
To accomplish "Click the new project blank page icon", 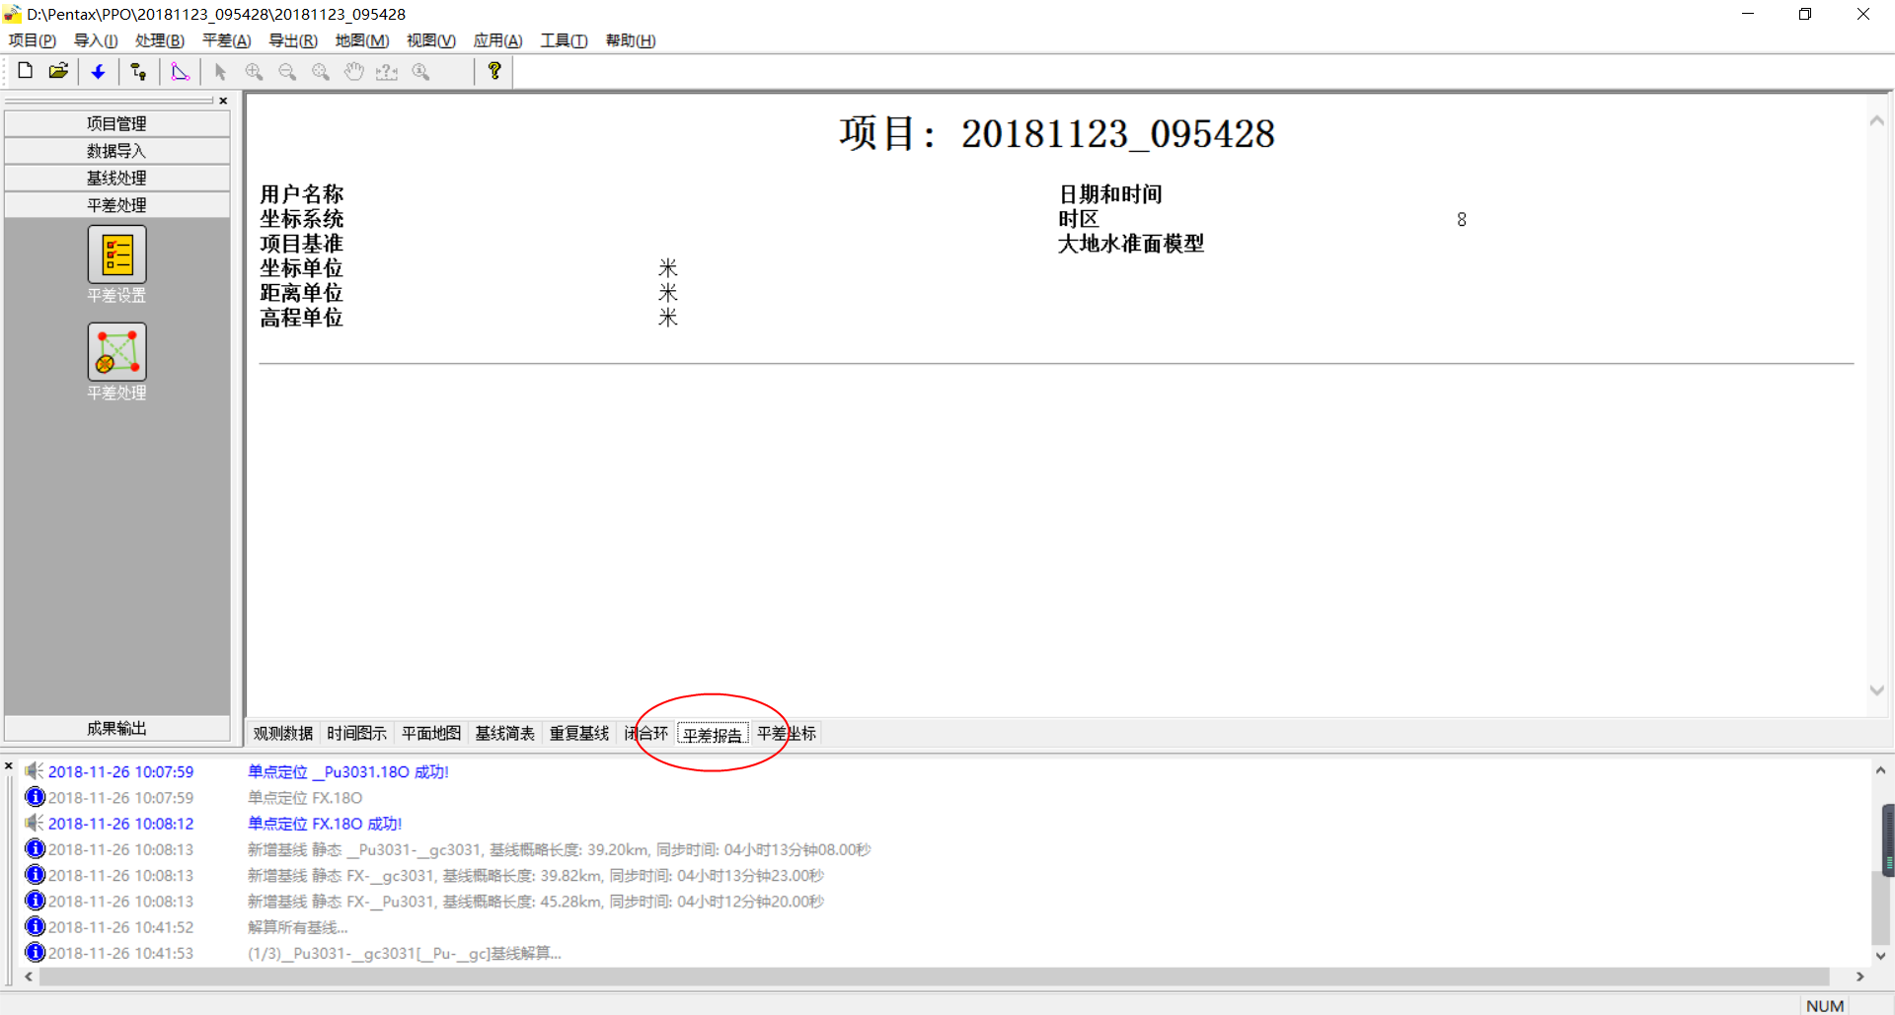I will [26, 71].
